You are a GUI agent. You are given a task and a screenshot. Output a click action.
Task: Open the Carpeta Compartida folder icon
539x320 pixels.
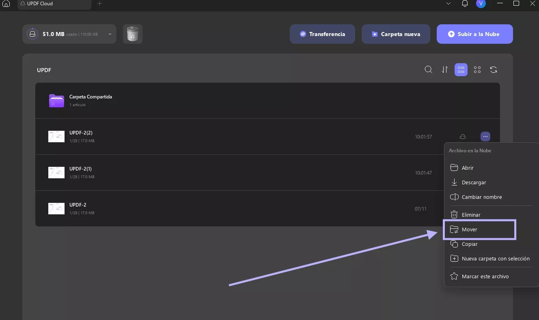coord(56,100)
